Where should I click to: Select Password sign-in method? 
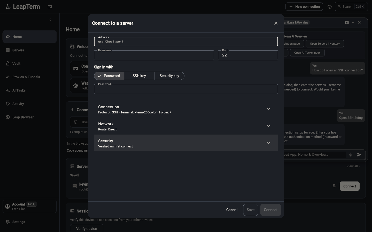pyautogui.click(x=109, y=76)
